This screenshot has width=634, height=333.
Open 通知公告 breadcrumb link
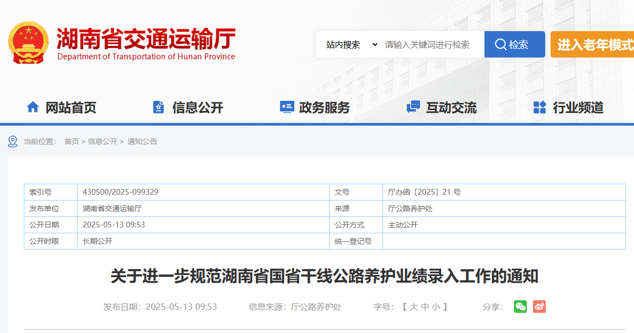[x=142, y=141]
